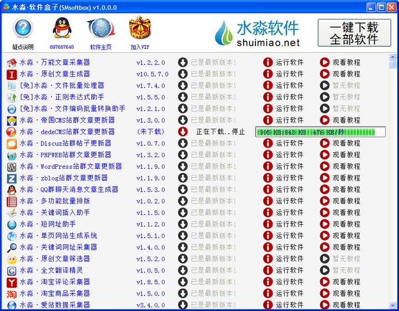Click the 全文翻译精灵 G icon

12,270
